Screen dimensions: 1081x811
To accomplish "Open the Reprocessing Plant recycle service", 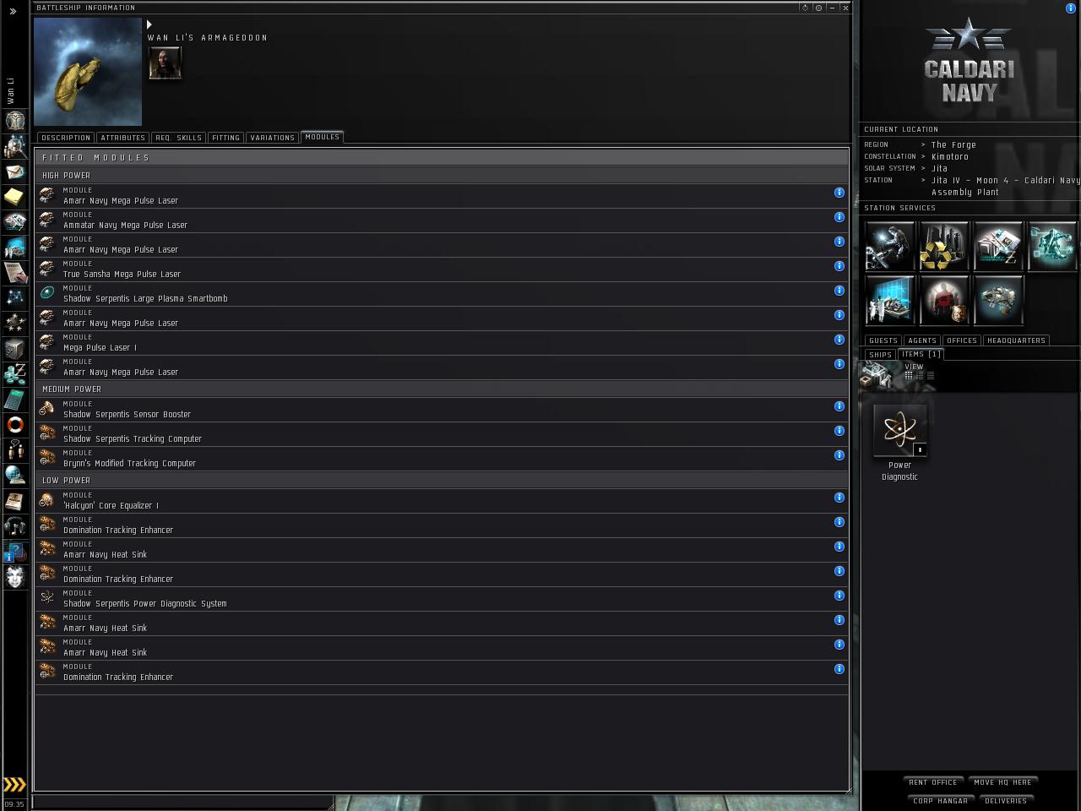I will [944, 246].
